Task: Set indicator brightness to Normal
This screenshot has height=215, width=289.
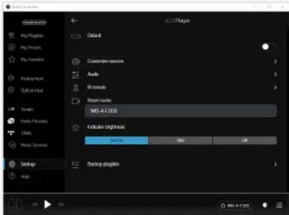Action: [x=116, y=140]
